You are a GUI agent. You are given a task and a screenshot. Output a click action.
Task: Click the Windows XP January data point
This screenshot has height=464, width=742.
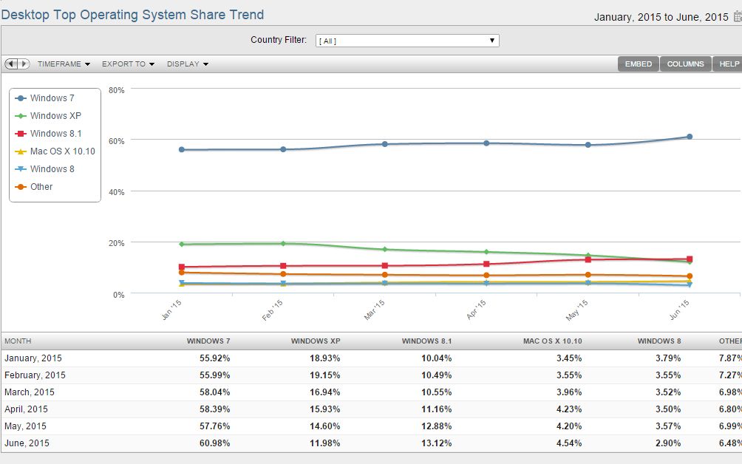(x=181, y=244)
